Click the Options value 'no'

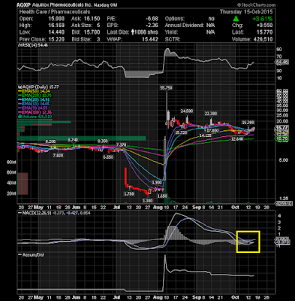tap(211, 19)
